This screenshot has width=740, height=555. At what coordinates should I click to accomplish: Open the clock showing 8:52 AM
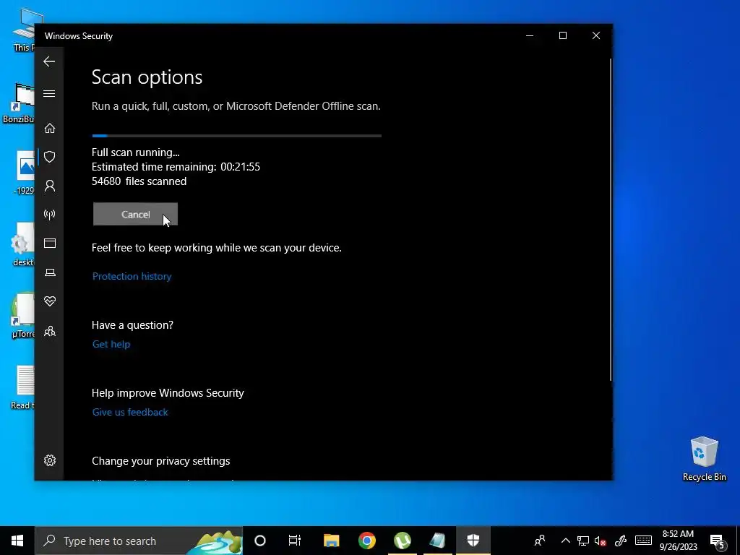(x=678, y=541)
